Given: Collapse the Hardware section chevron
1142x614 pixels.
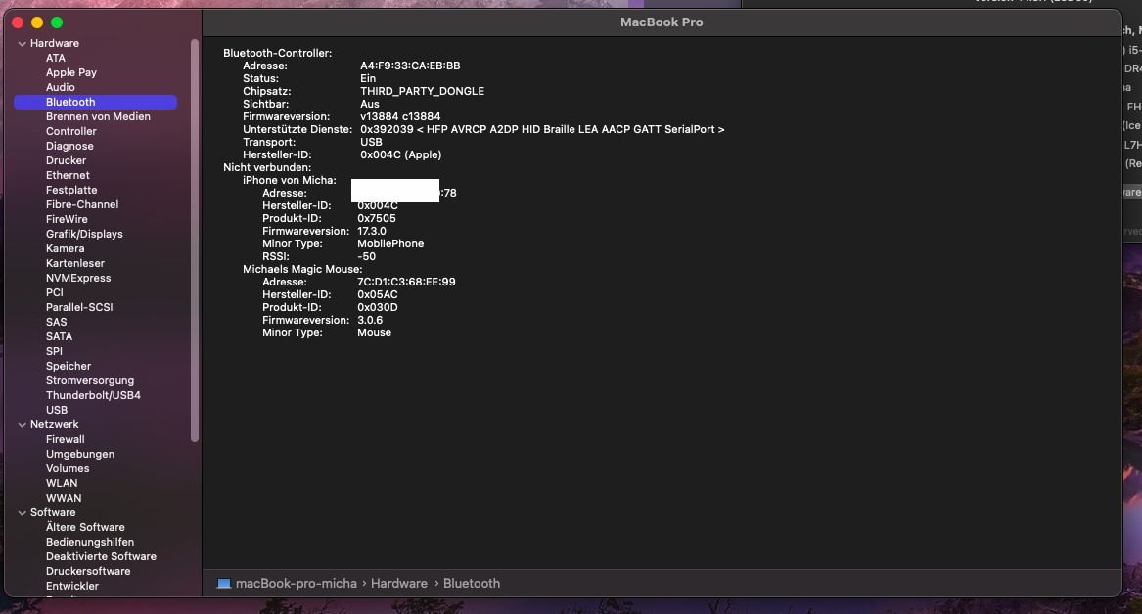Looking at the screenshot, I should pos(22,44).
